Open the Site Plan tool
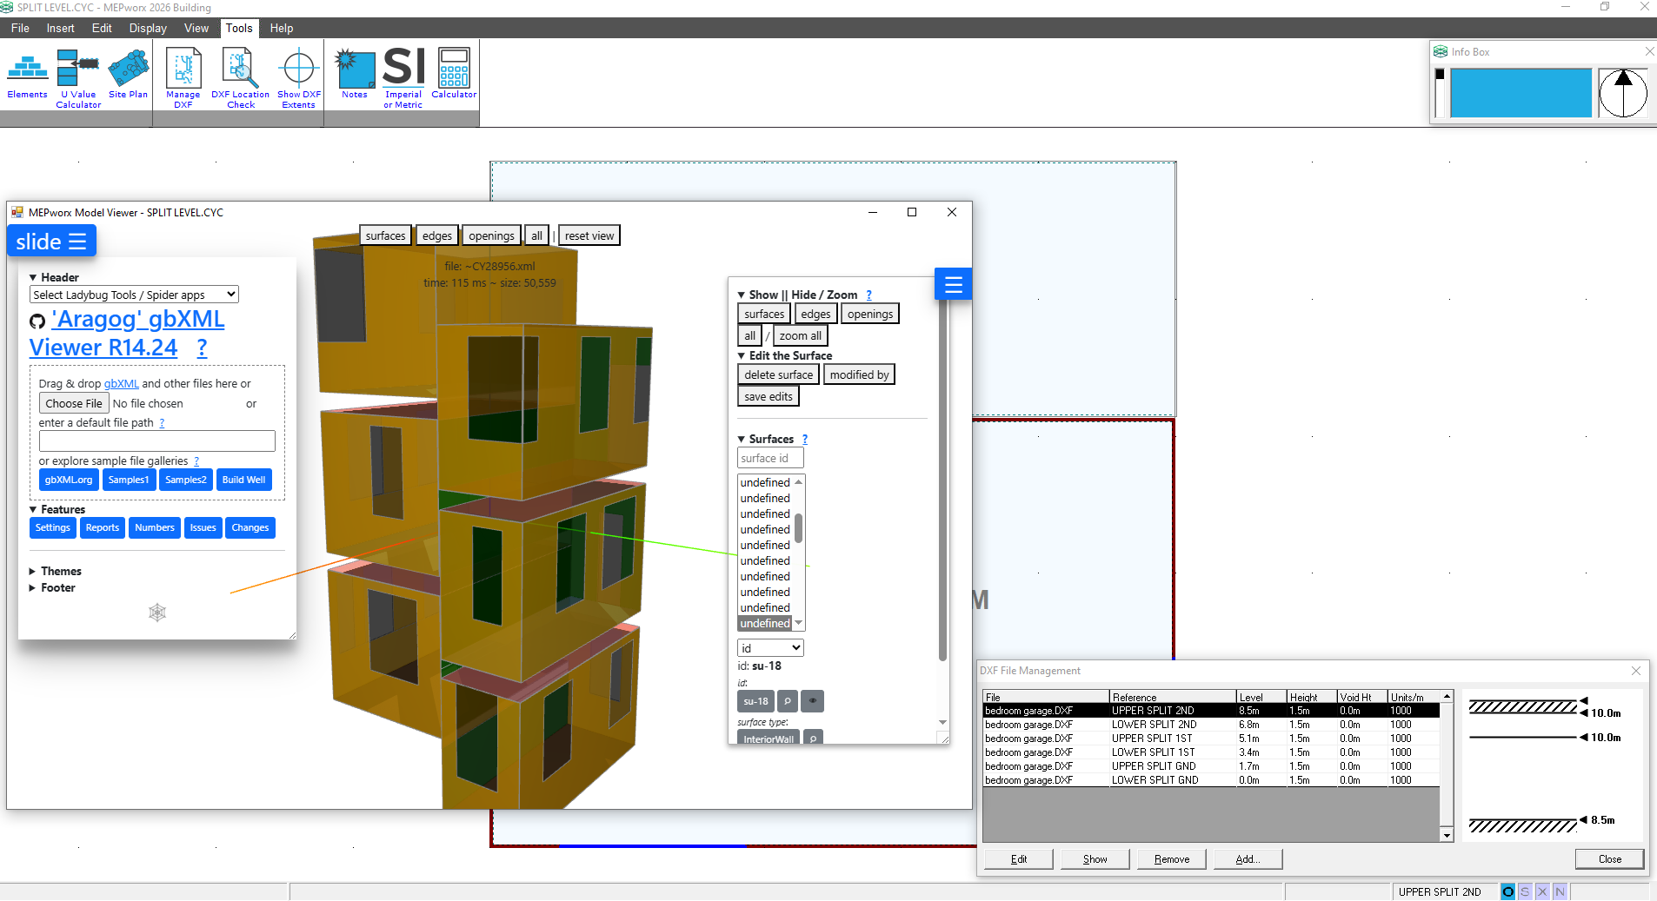The image size is (1657, 901). point(128,74)
